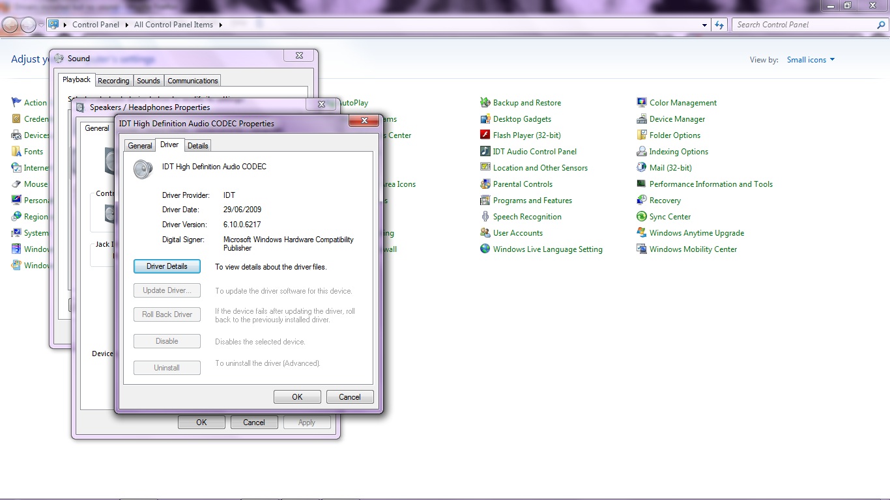Viewport: 890px width, 500px height.
Task: Open Backup and Restore icon
Action: click(x=485, y=103)
